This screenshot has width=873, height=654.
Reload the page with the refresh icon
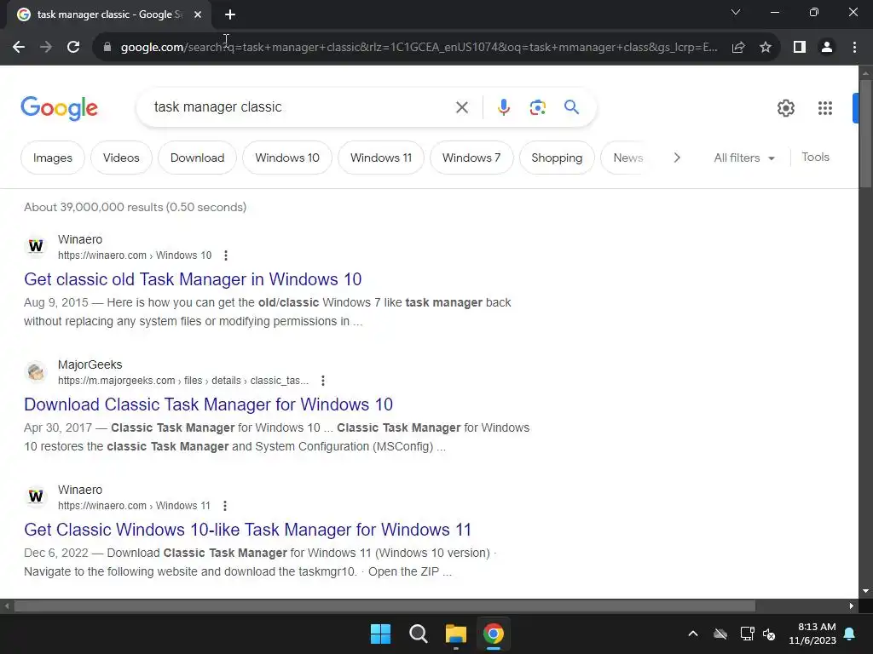pos(73,48)
